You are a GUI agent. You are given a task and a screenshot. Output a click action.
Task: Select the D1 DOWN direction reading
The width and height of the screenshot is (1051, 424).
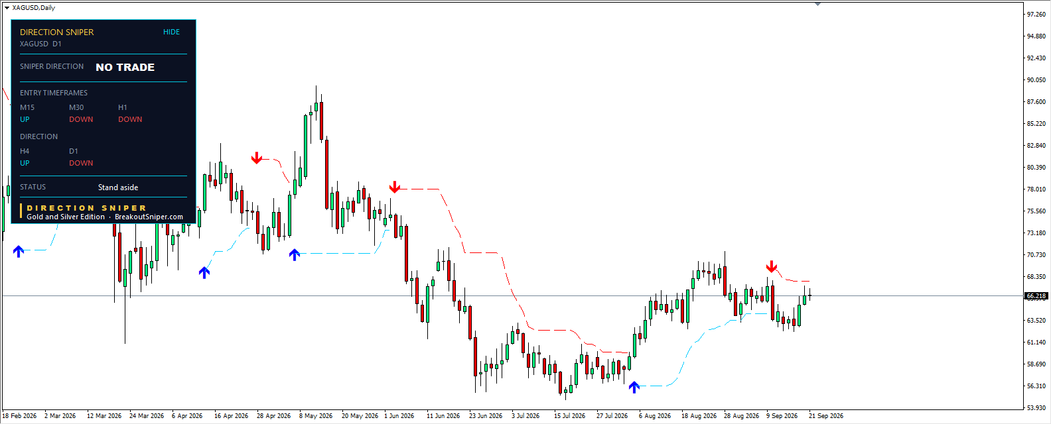pyautogui.click(x=81, y=163)
